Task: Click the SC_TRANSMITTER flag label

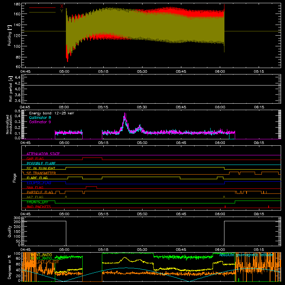Action: [41, 173]
